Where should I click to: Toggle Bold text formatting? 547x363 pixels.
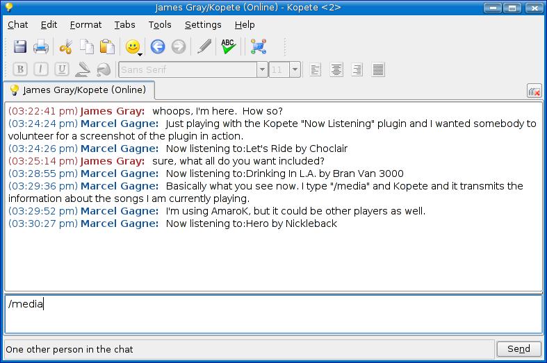pos(20,69)
